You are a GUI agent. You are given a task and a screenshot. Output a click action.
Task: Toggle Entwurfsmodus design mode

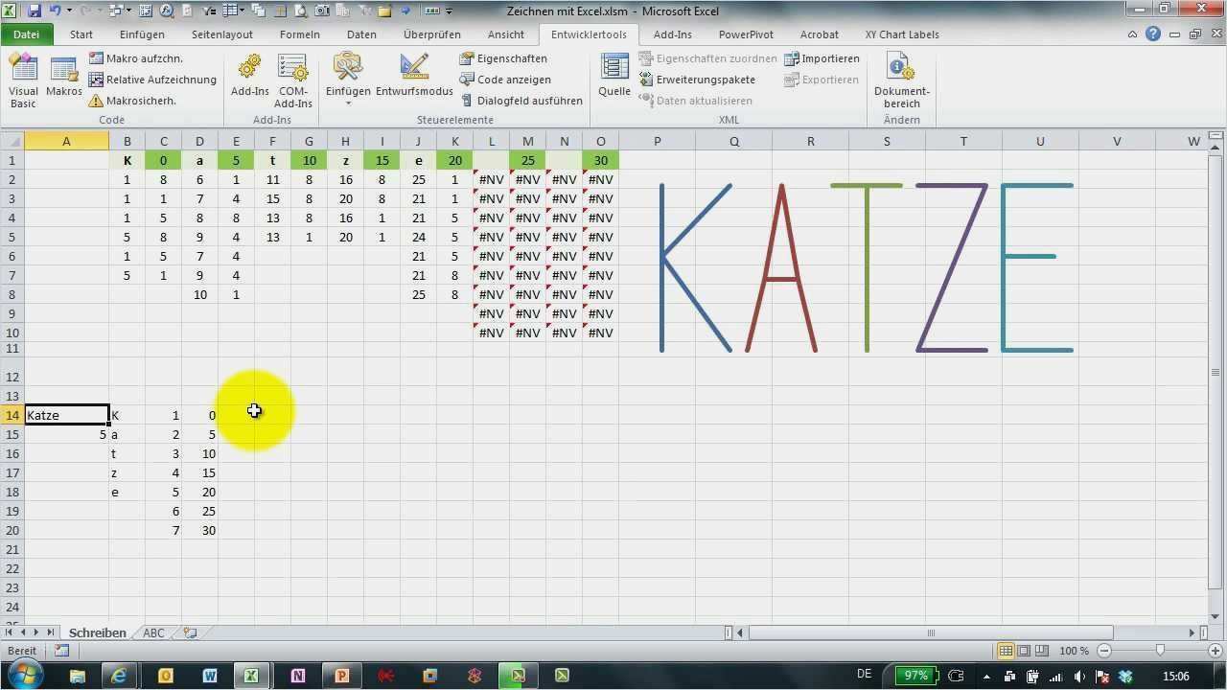(x=414, y=78)
